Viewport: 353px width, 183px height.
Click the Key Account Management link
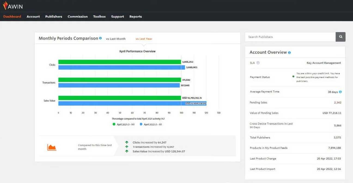323,63
